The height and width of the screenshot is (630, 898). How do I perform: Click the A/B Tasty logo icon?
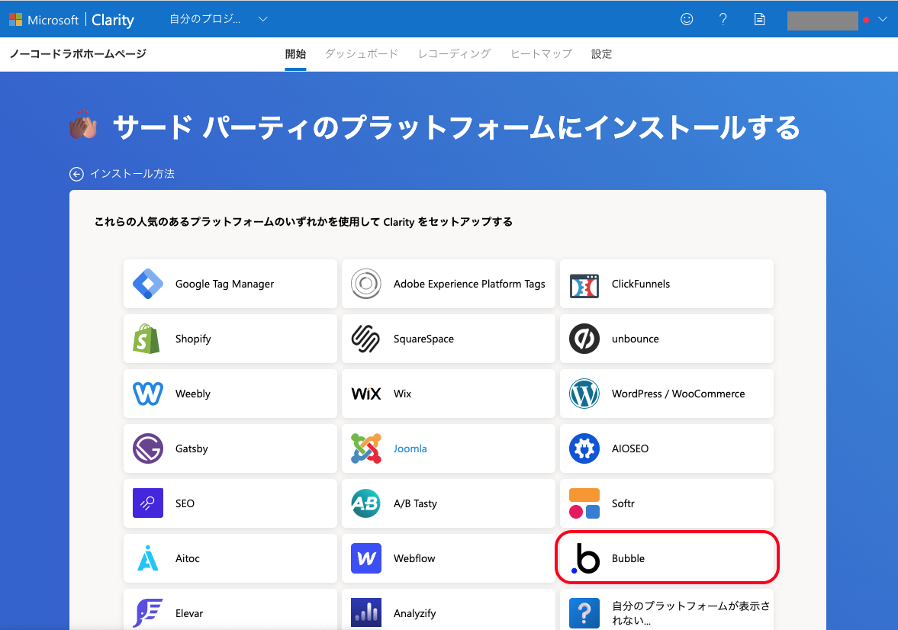pos(366,503)
